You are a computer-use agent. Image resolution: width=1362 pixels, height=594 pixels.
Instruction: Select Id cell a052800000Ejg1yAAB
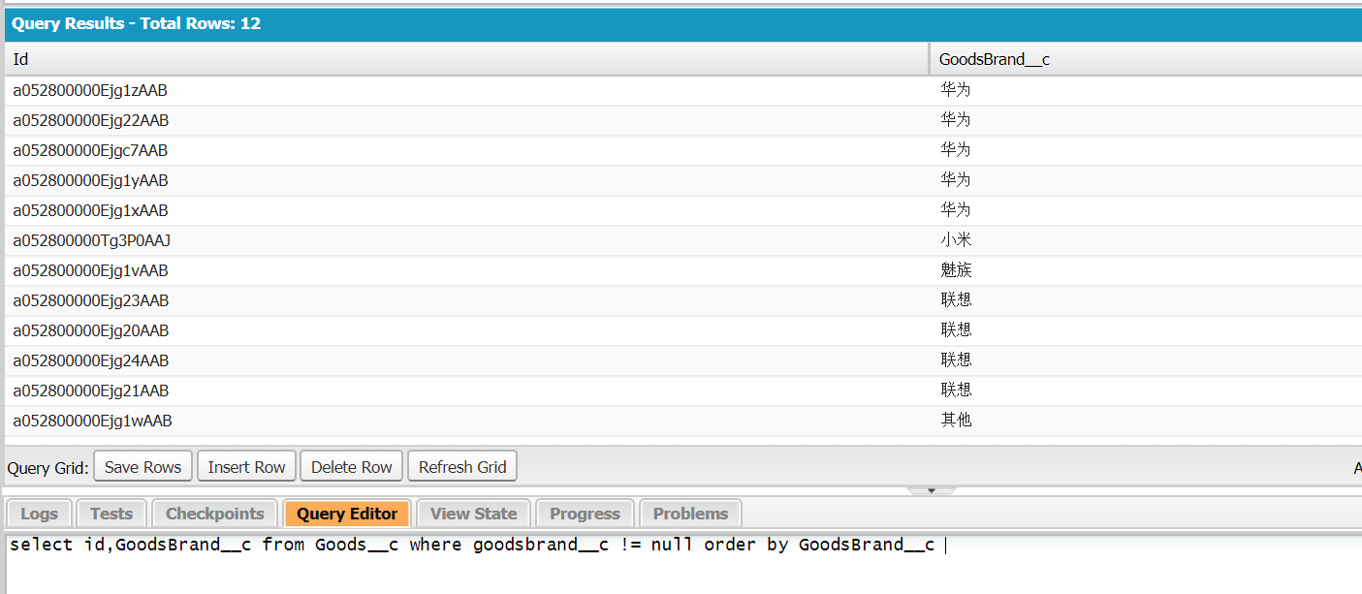pyautogui.click(x=466, y=180)
